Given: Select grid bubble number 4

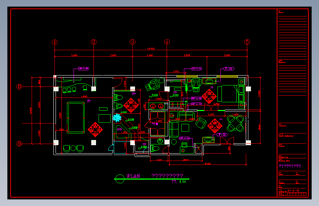Looking at the screenshot, I should 167,42.
